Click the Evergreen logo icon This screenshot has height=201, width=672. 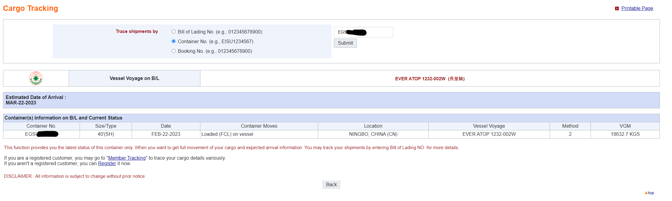[x=36, y=78]
